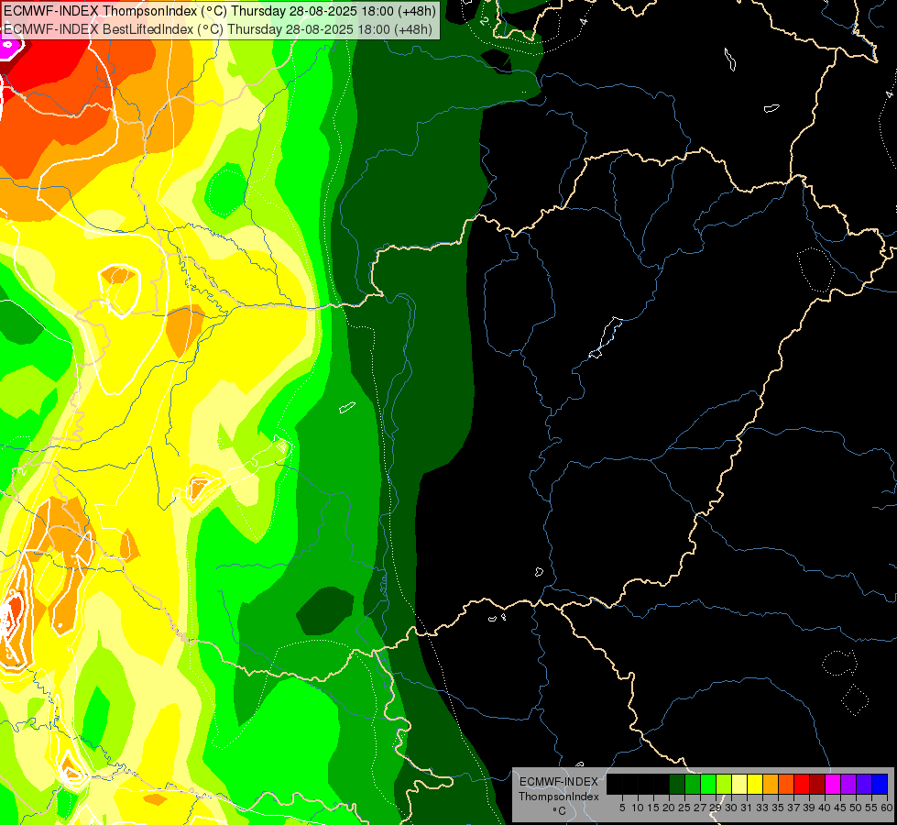Viewport: 897px width, 825px height.
Task: Click the legend scale value '20'
Action: 669,808
